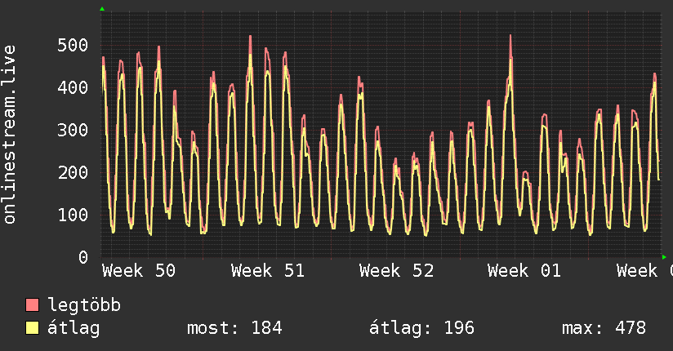Click the onlinestream.live vertical axis title

pos(10,135)
